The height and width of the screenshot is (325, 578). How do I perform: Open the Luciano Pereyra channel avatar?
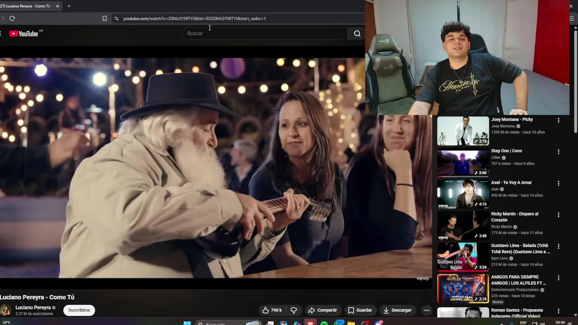pyautogui.click(x=5, y=310)
